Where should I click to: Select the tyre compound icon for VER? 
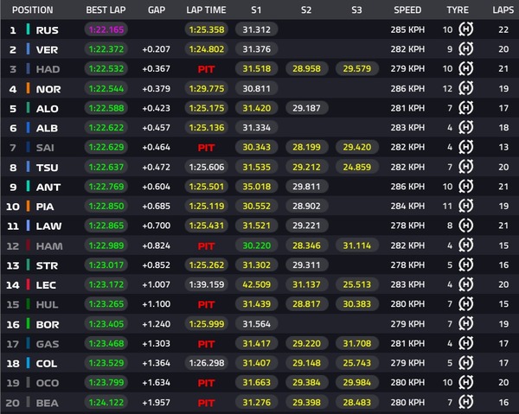tap(467, 49)
